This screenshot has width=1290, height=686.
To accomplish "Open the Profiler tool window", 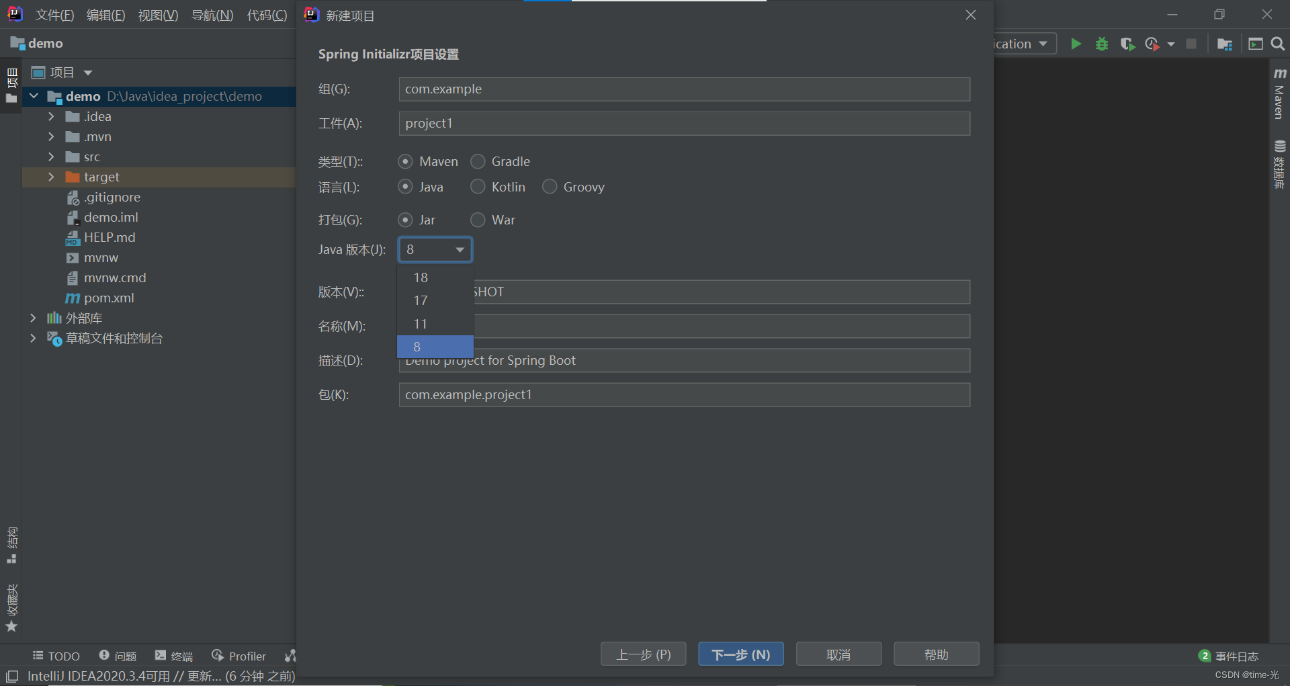I will (x=239, y=656).
